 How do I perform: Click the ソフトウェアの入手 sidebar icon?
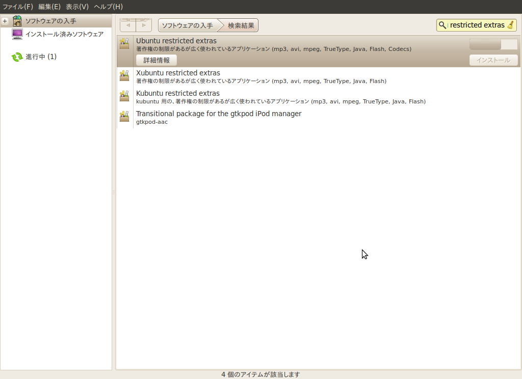(17, 20)
